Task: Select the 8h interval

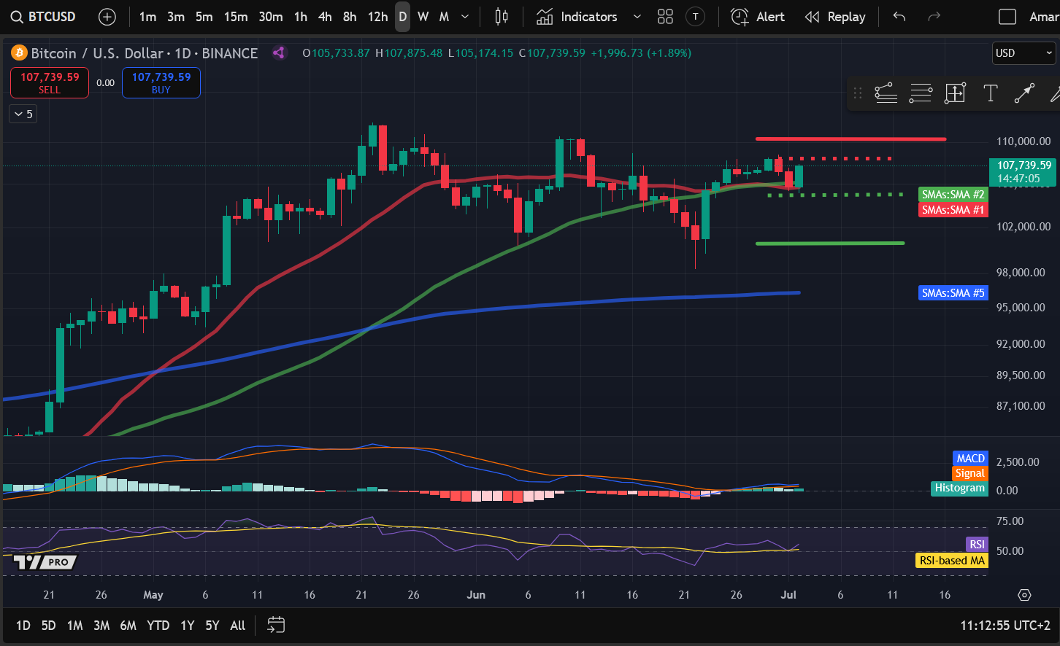Action: click(x=350, y=17)
